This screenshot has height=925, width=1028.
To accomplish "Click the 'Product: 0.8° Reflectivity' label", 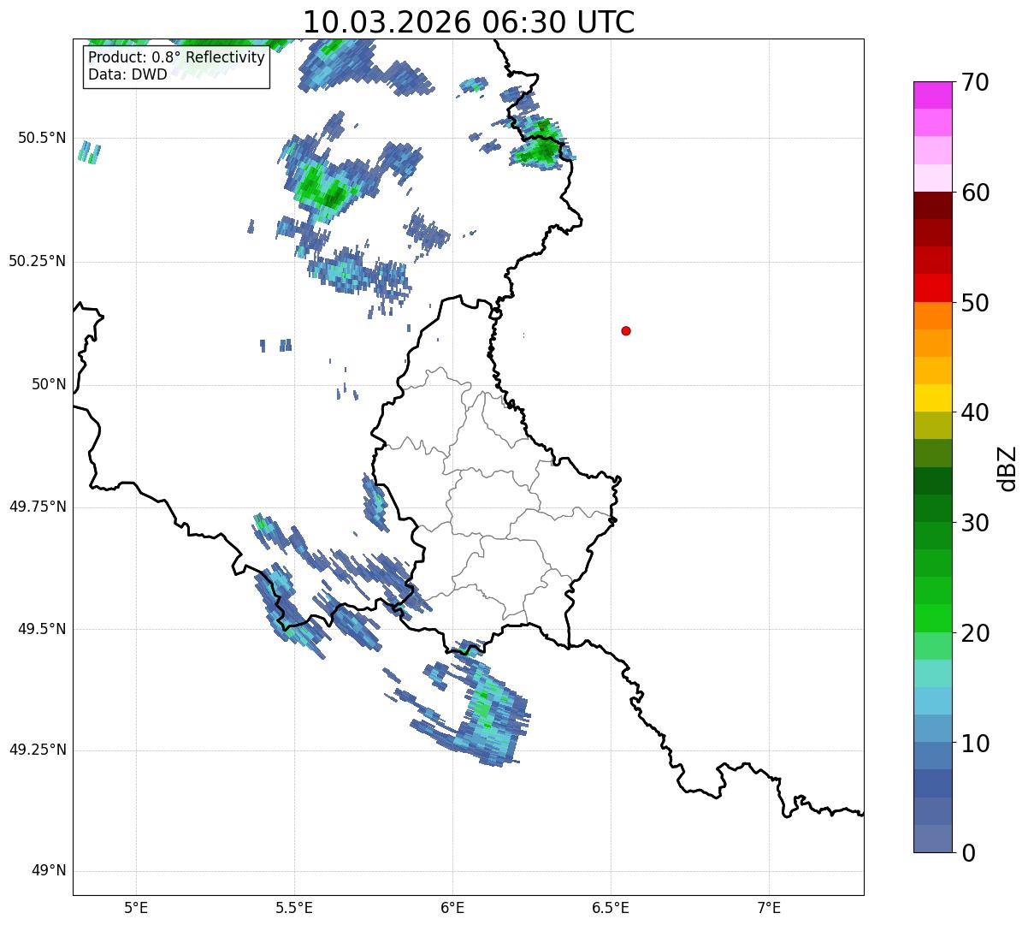I will [x=176, y=57].
